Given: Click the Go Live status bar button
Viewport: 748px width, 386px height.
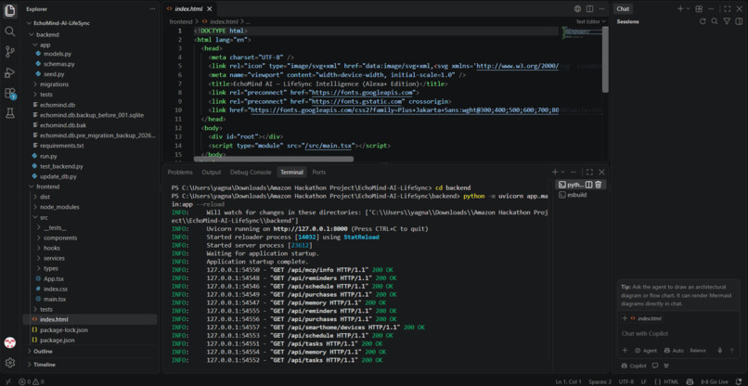Looking at the screenshot, I should 715,381.
